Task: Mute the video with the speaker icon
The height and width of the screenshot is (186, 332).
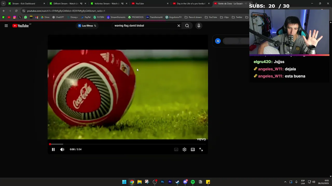Action: [62, 149]
